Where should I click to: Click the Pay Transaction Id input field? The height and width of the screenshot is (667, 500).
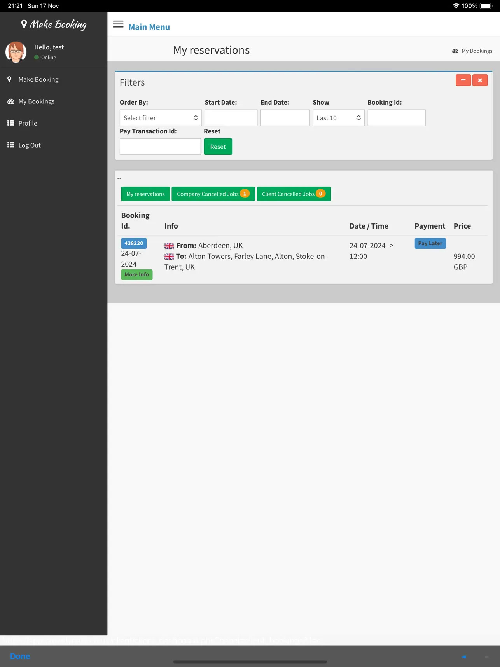(160, 147)
